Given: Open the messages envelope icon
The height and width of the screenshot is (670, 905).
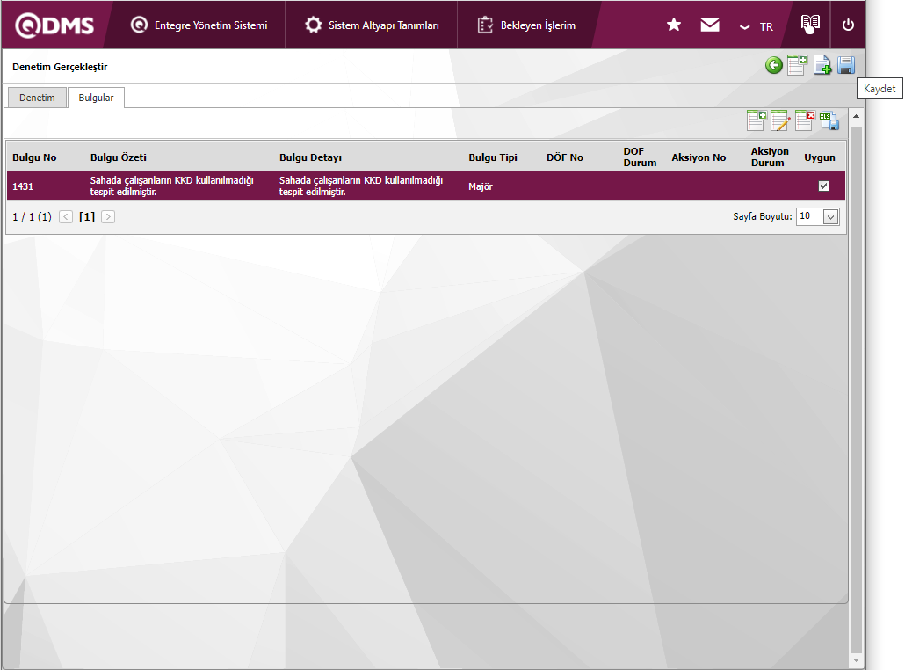Looking at the screenshot, I should pos(710,25).
